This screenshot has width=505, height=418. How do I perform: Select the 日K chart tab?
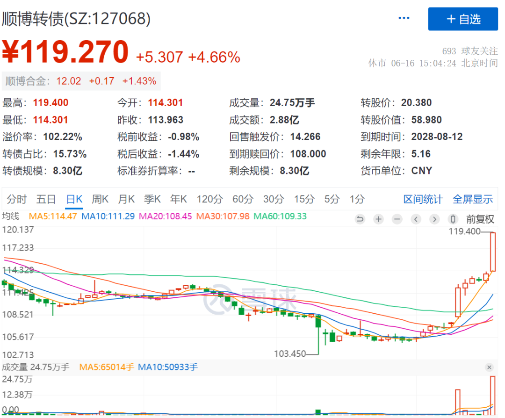pyautogui.click(x=74, y=199)
